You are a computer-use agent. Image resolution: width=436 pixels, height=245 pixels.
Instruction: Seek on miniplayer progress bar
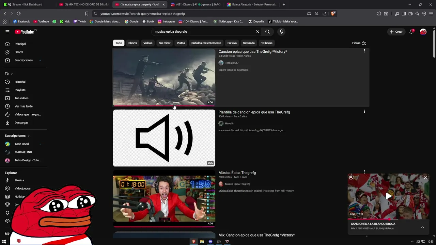click(388, 219)
